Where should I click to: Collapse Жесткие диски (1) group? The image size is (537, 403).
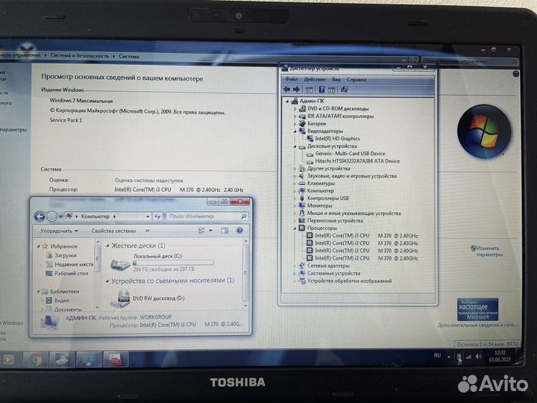pyautogui.click(x=108, y=246)
